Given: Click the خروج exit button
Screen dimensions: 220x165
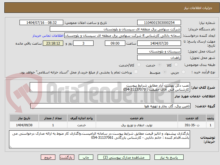Looking at the screenshot, I should coord(48,157).
